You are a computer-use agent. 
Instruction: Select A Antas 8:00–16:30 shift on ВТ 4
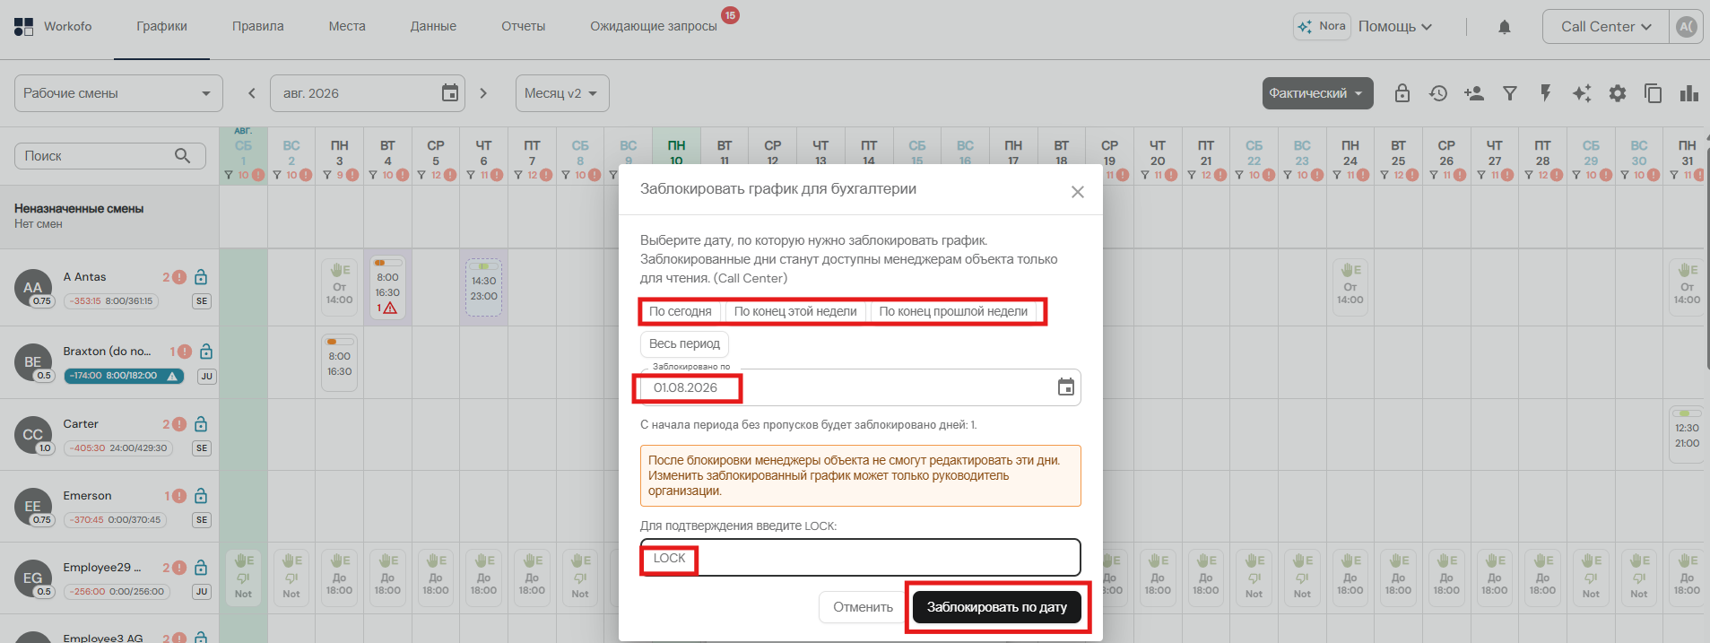click(x=387, y=288)
